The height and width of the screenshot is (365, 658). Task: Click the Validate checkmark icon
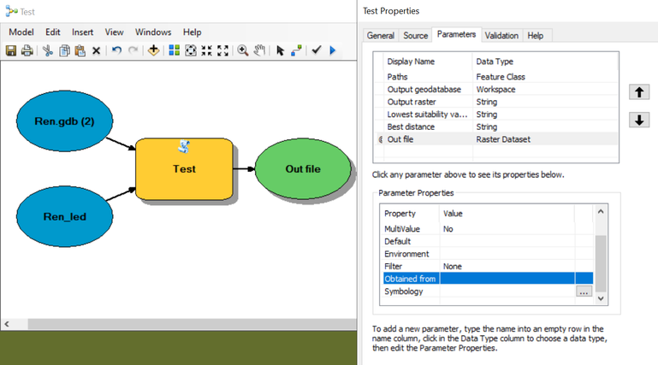317,50
